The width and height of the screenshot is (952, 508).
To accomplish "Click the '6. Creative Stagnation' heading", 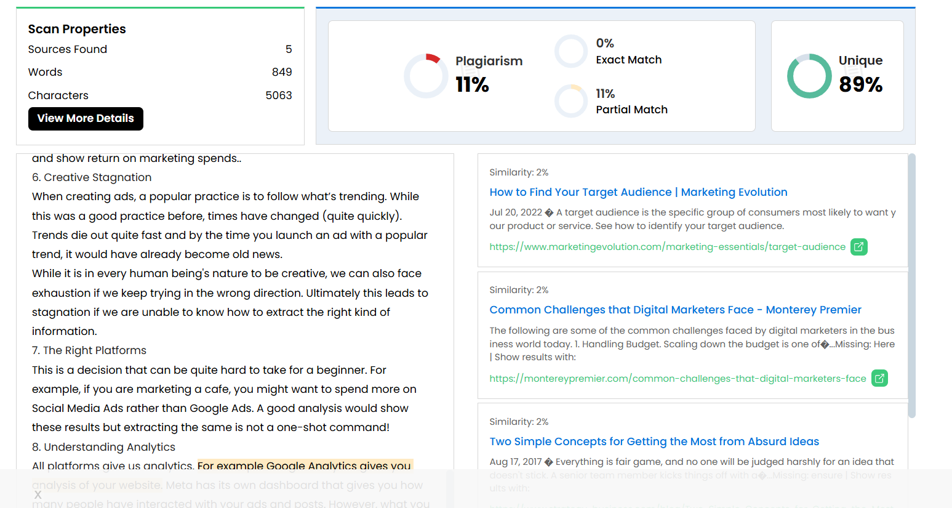I will 92,177.
